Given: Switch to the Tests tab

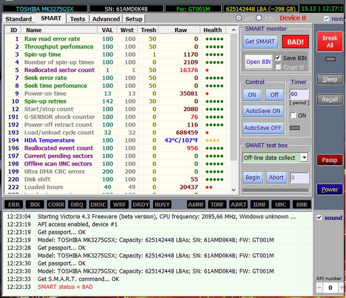Looking at the screenshot, I should click(77, 19).
